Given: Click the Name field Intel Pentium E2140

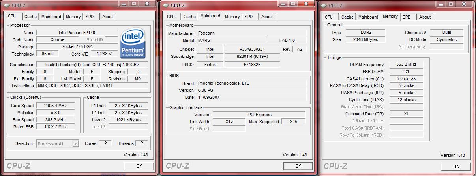Looking at the screenshot, I should [77, 33].
